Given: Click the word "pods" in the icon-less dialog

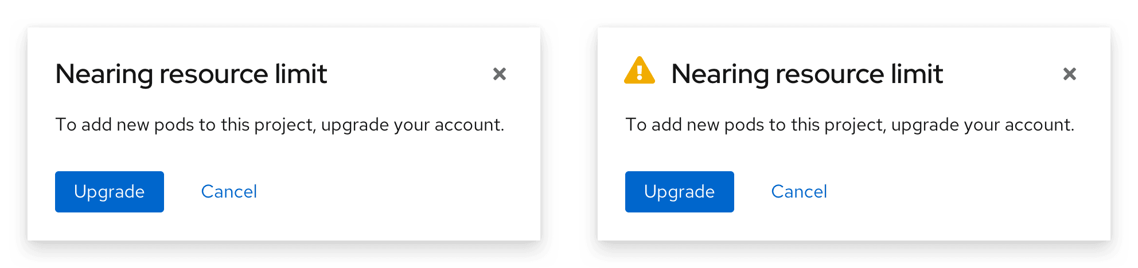Looking at the screenshot, I should pyautogui.click(x=174, y=125).
